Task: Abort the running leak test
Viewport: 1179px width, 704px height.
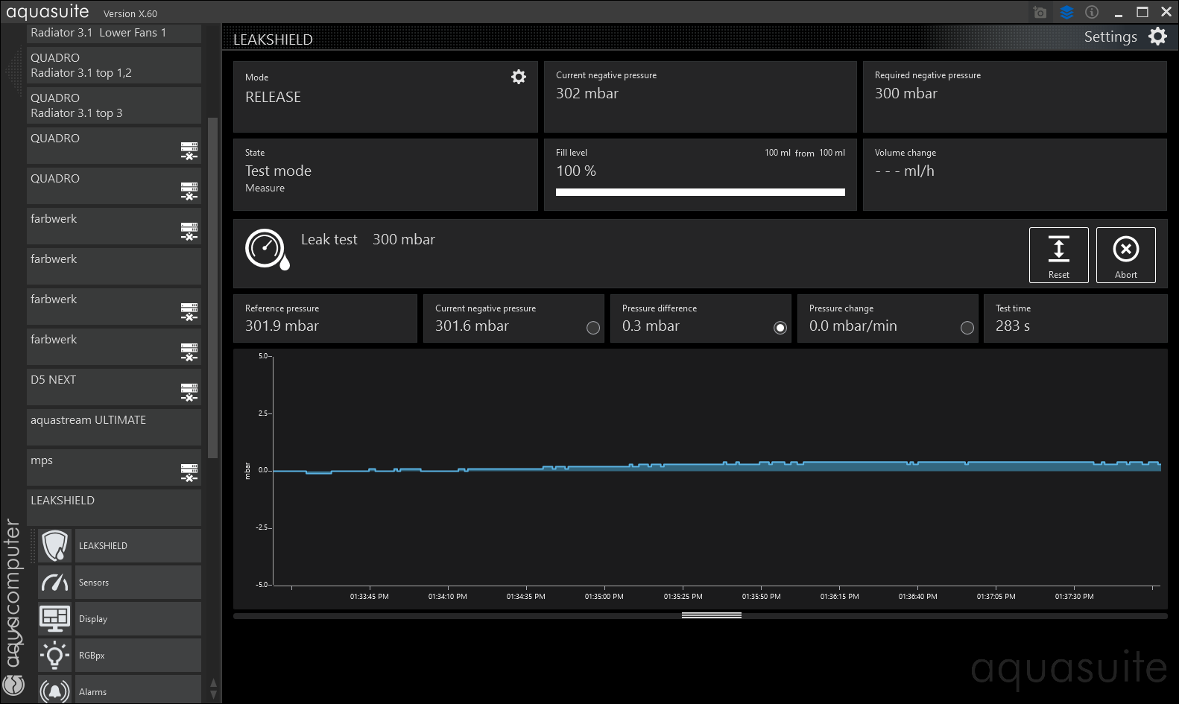Action: coord(1125,255)
